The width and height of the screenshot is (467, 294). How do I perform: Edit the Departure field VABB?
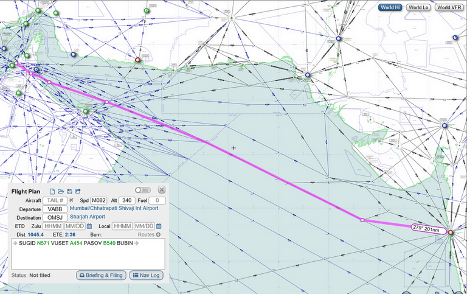[55, 209]
